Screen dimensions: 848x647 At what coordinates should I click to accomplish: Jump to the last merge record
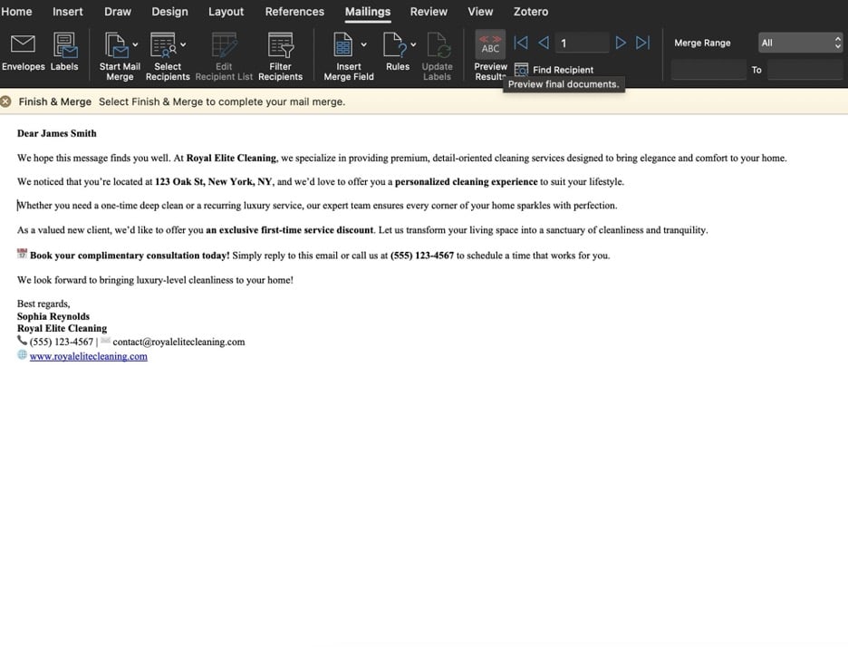tap(642, 42)
